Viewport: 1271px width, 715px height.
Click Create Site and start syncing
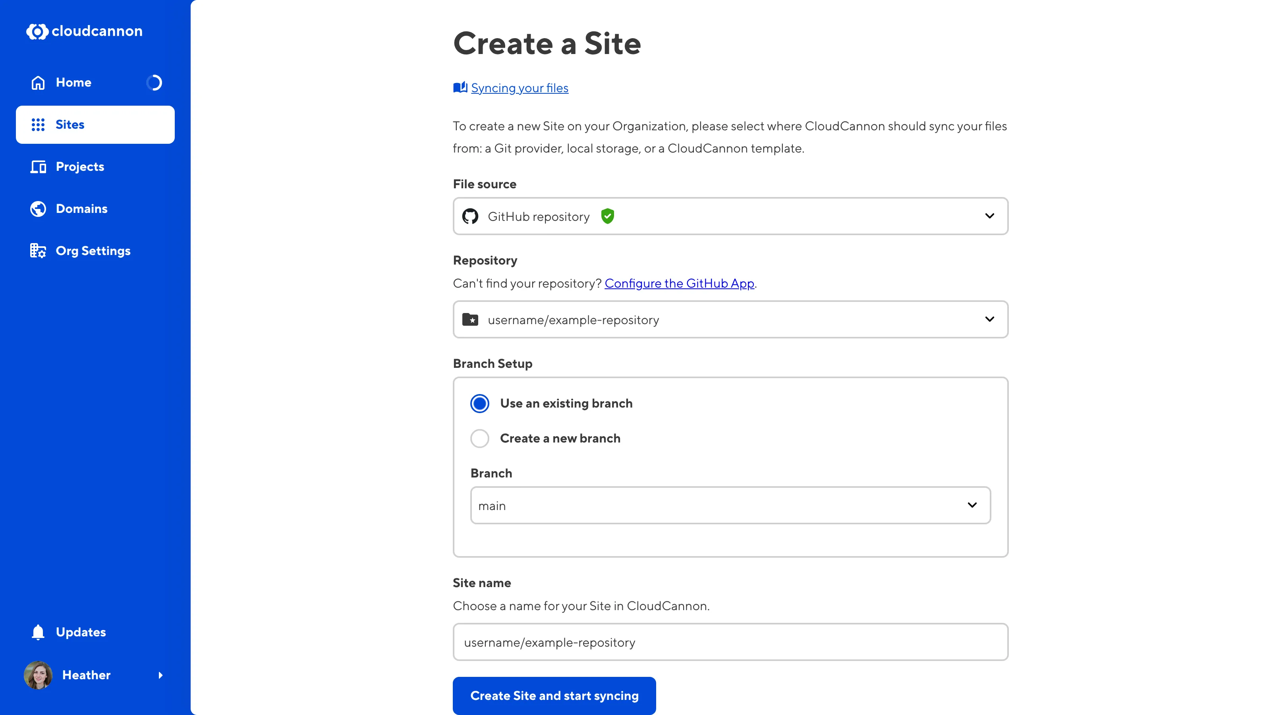pos(554,696)
